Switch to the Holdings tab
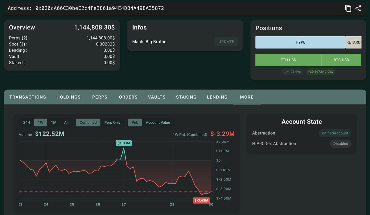The width and height of the screenshot is (370, 215). point(68,97)
